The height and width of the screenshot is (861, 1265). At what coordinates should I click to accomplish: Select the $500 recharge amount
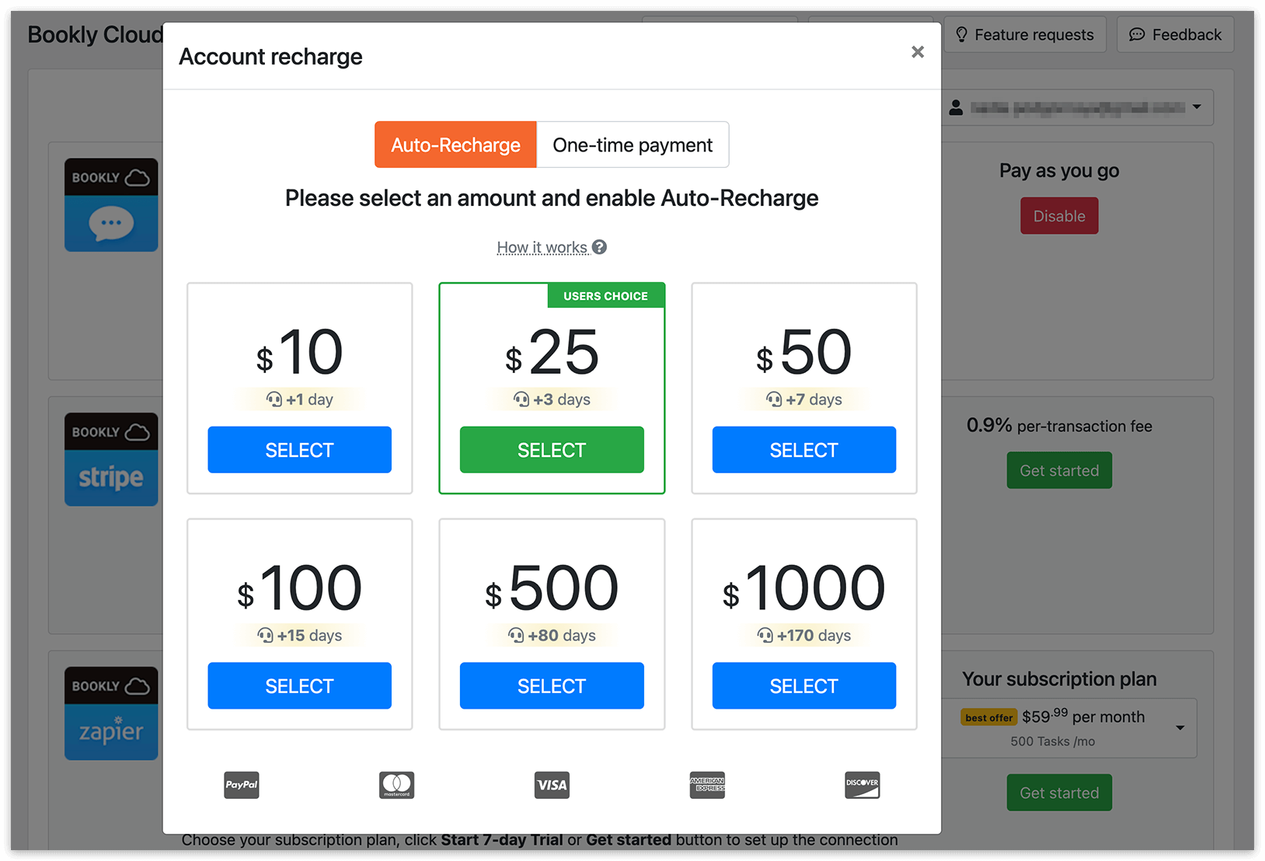[x=552, y=686]
